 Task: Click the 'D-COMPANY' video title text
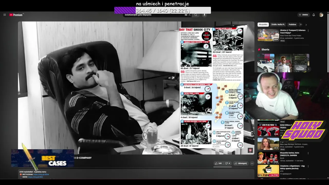point(83,158)
